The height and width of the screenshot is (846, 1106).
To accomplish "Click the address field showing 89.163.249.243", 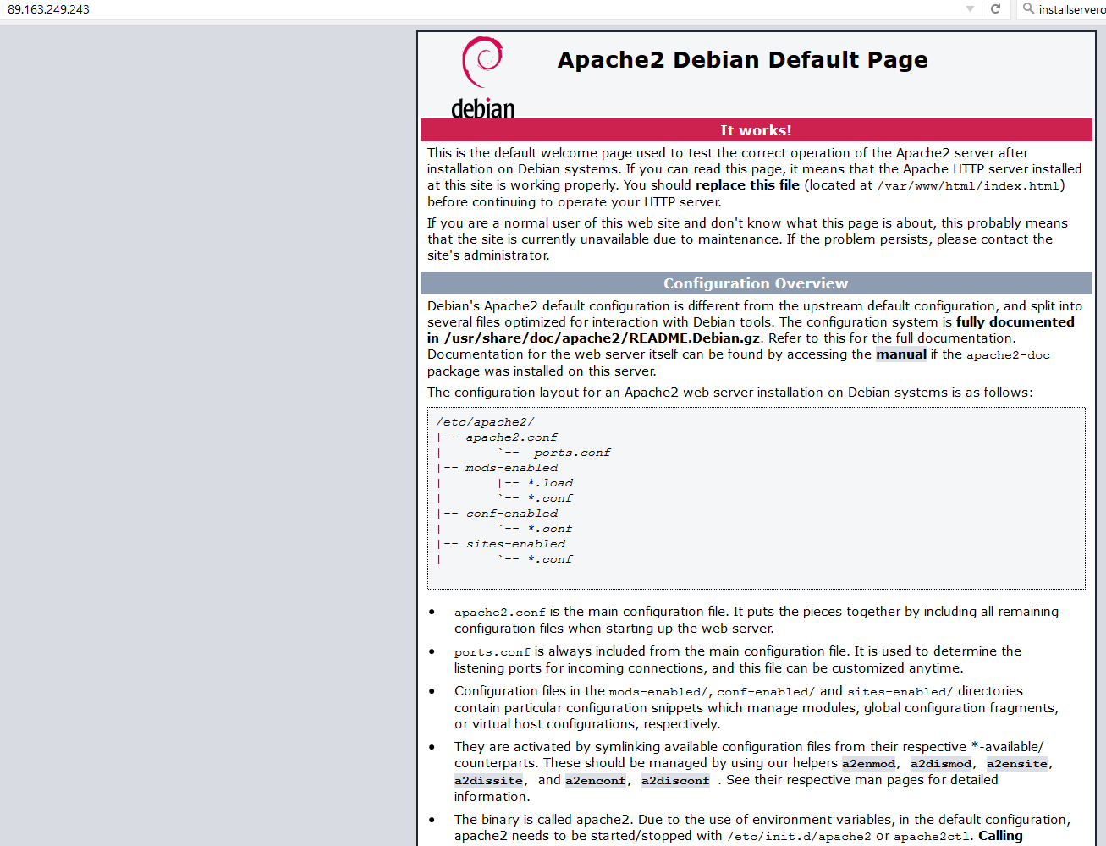I will point(482,9).
